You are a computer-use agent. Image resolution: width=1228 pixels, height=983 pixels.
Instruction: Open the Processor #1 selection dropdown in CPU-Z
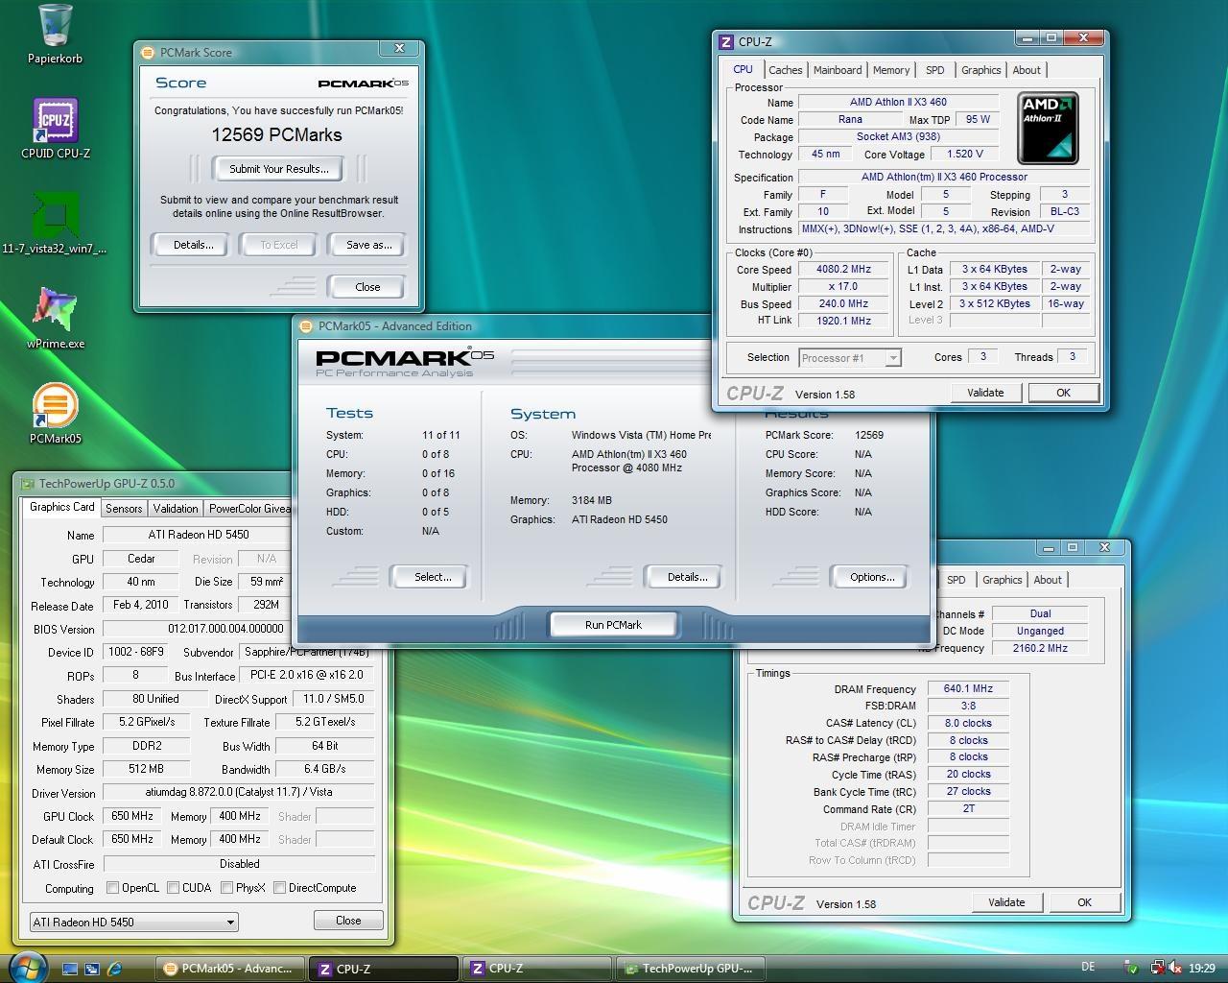(x=849, y=358)
